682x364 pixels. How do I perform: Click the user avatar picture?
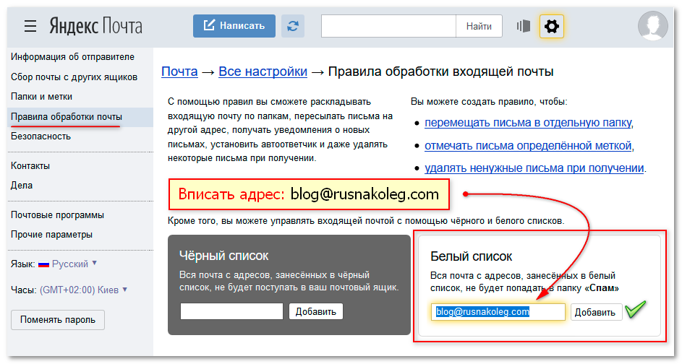tap(653, 25)
